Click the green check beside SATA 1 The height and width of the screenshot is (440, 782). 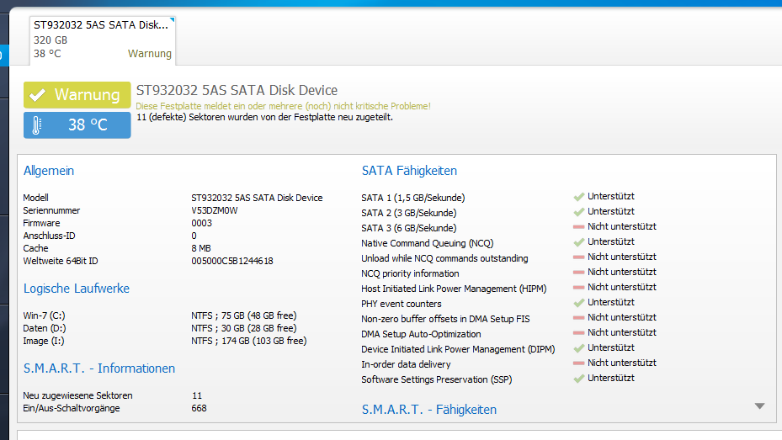[578, 198]
